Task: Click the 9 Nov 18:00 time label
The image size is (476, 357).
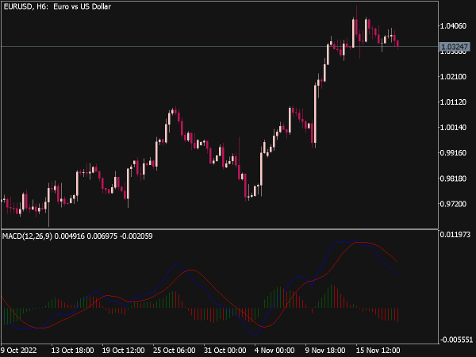Action: click(325, 351)
